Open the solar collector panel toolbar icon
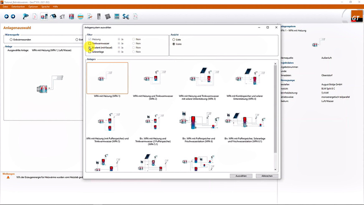The height and width of the screenshot is (205, 364). click(x=108, y=17)
